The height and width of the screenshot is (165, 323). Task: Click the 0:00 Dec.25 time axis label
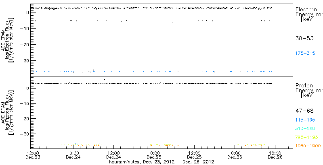[x=154, y=155]
